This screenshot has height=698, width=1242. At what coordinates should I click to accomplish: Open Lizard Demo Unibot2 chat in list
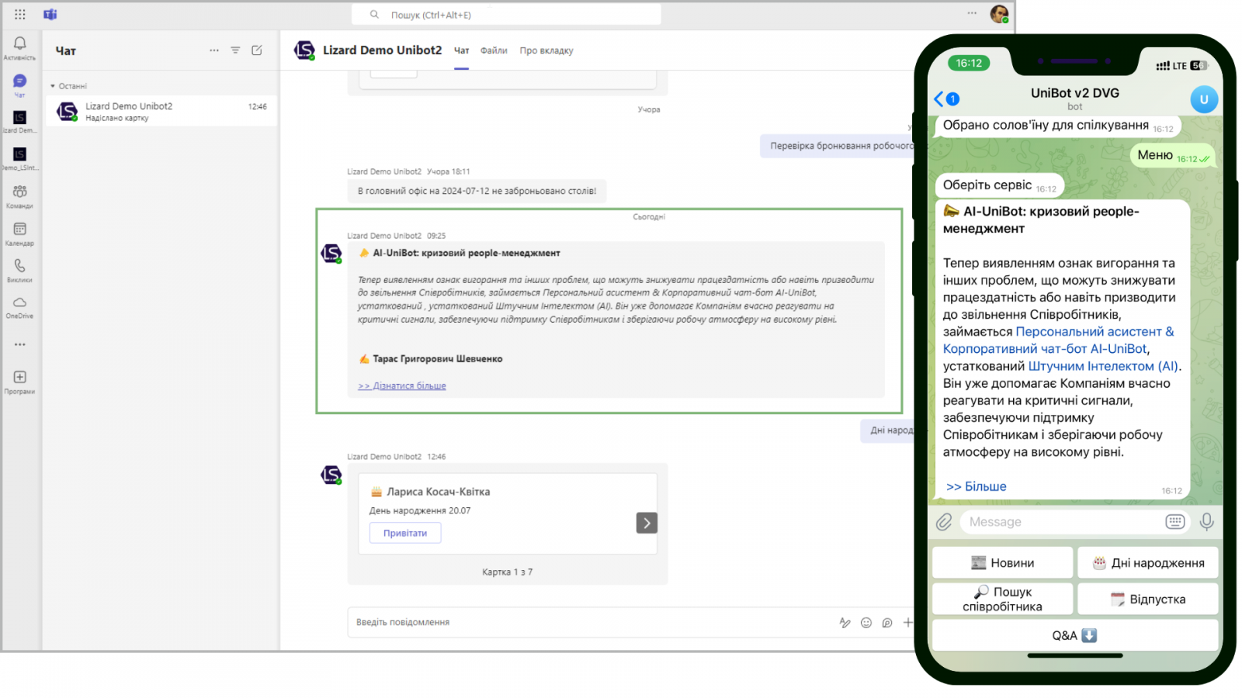161,112
